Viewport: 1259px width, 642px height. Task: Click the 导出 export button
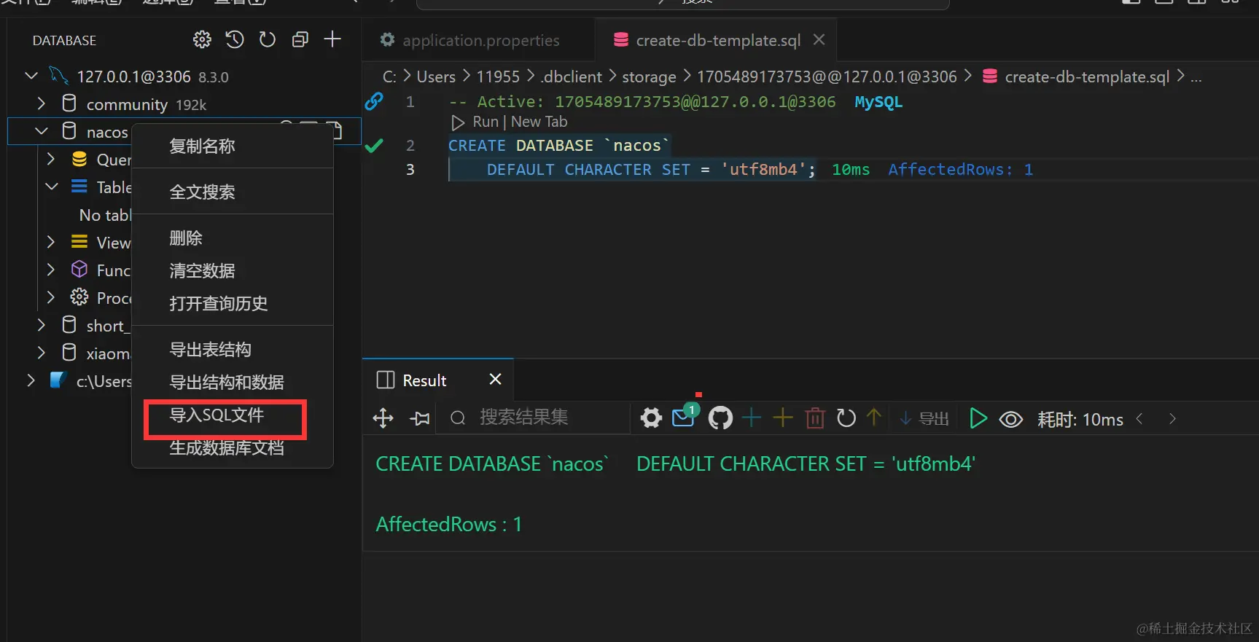(924, 418)
